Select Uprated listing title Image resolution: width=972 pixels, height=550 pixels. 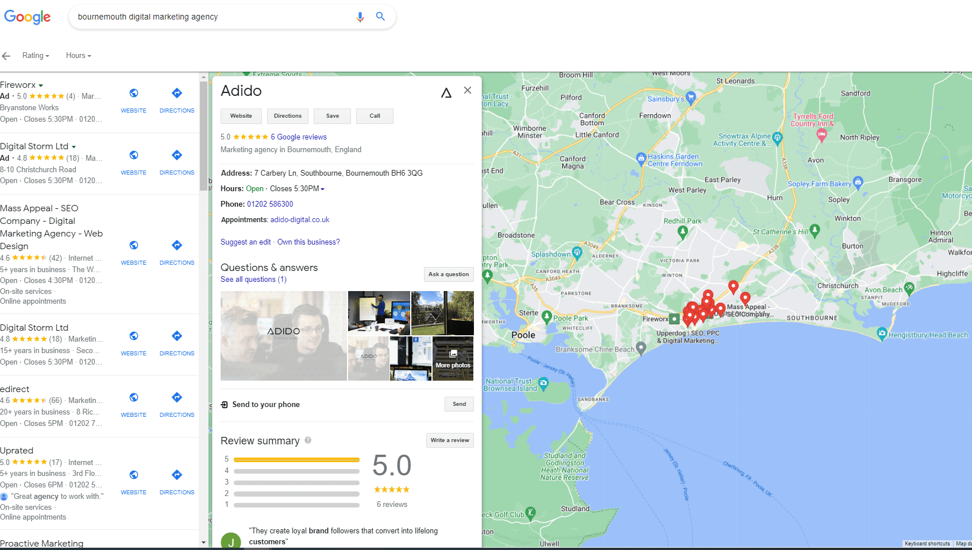point(17,451)
